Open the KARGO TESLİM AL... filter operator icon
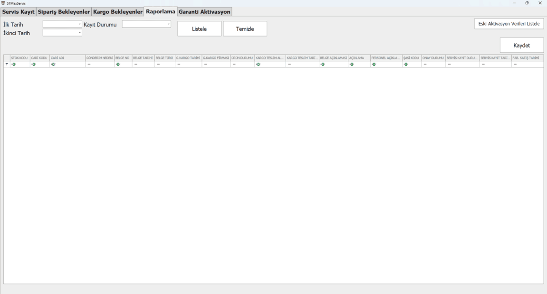Screen dimensions: 547x294 258,64
